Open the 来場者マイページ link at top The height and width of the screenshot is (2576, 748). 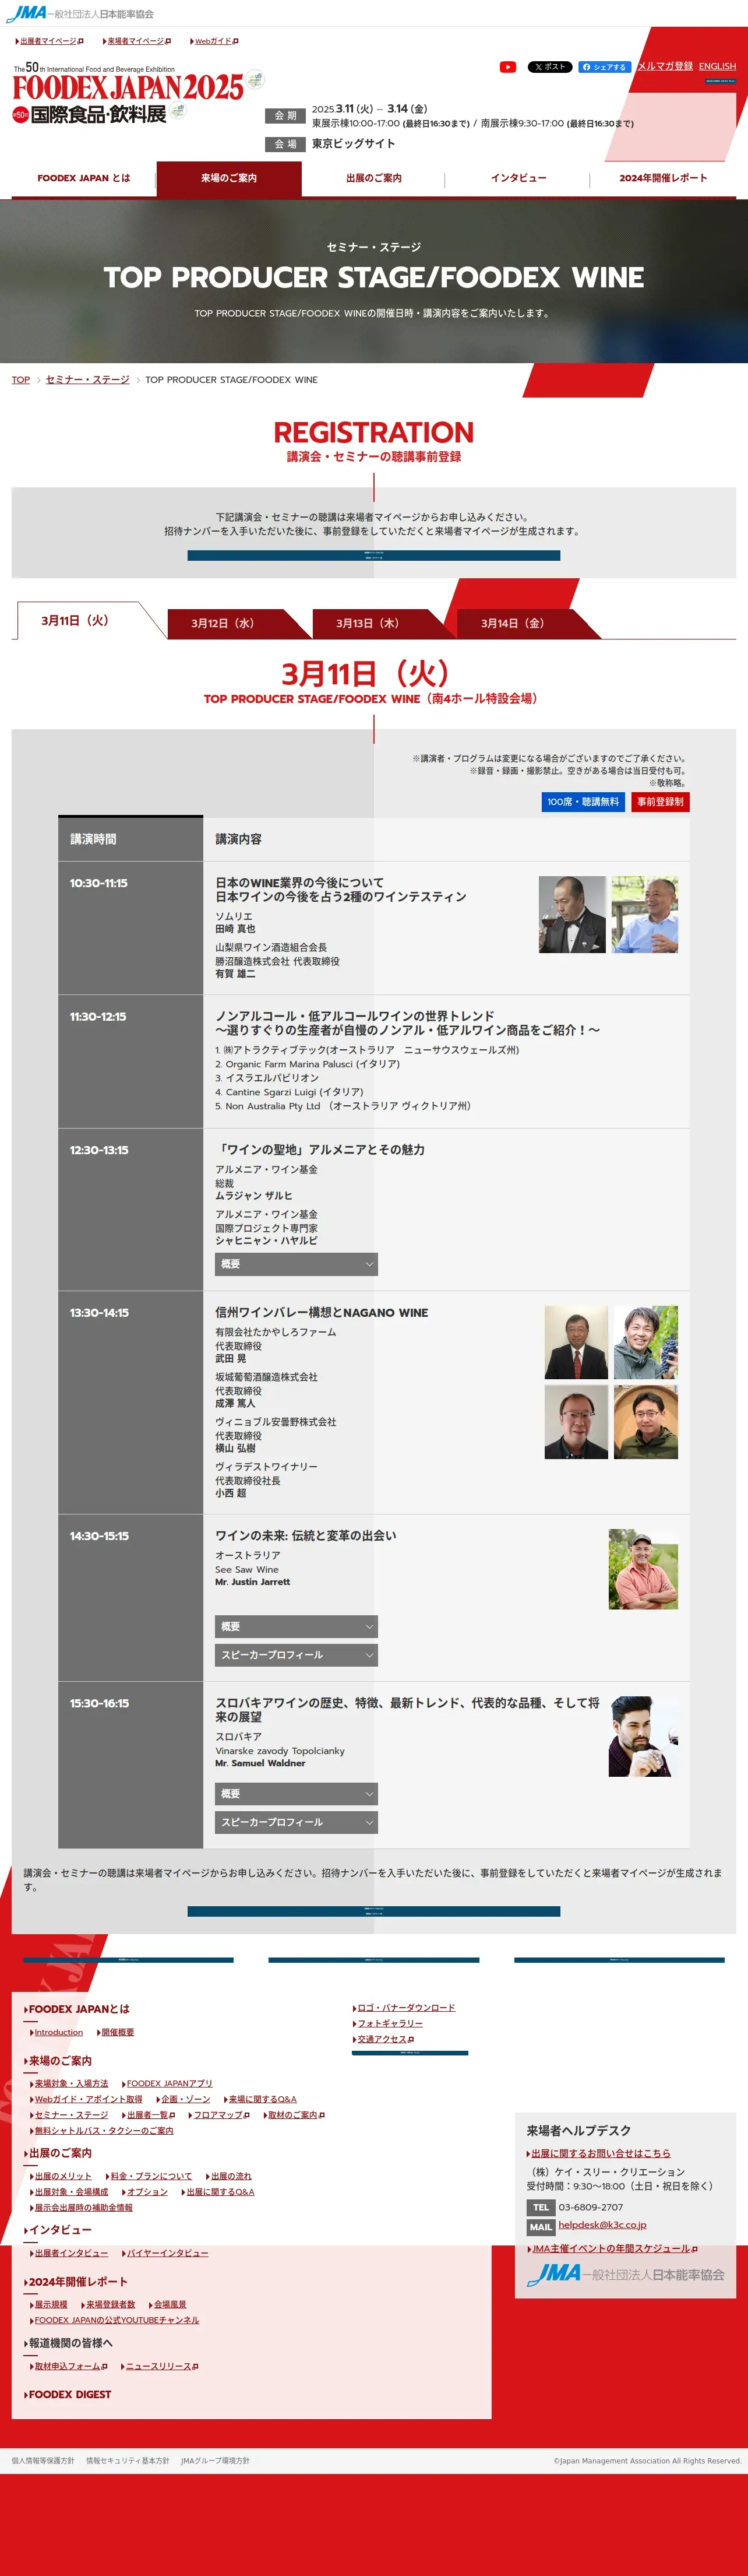pyautogui.click(x=136, y=42)
